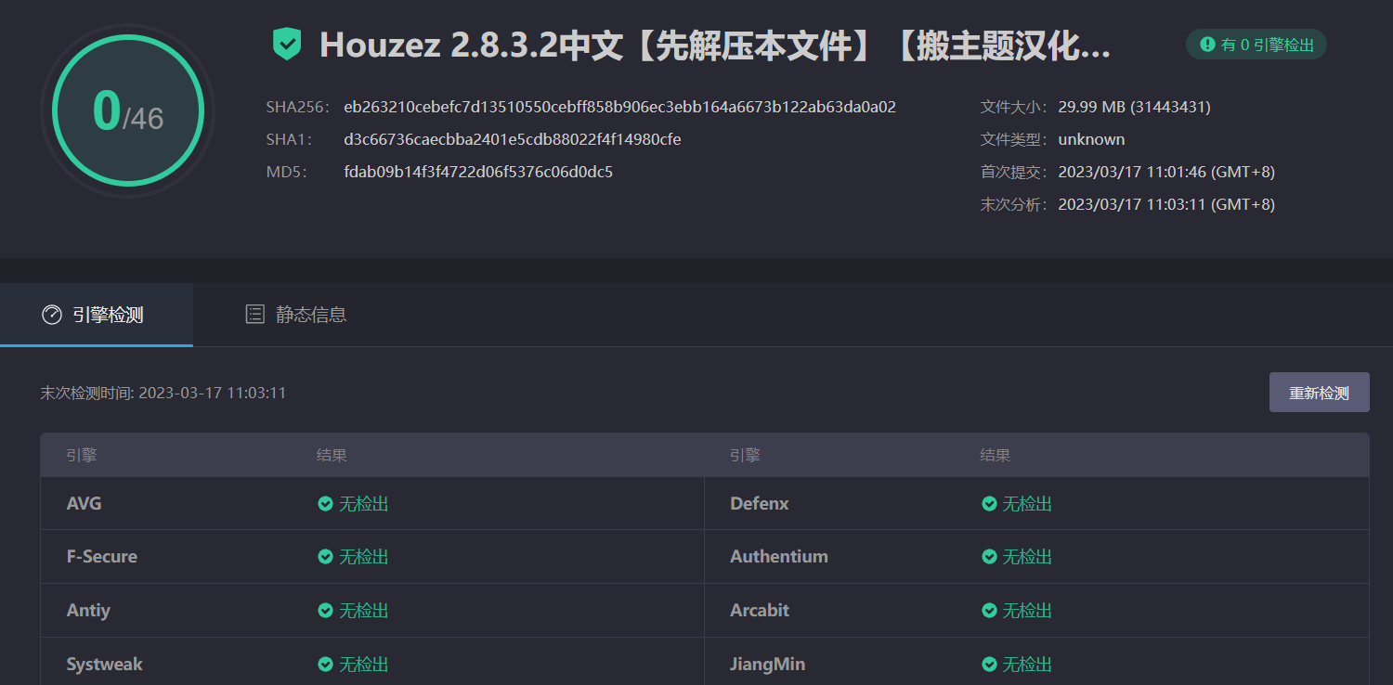Viewport: 1393px width, 685px height.
Task: Click the Defenx engine name
Action: 760,504
